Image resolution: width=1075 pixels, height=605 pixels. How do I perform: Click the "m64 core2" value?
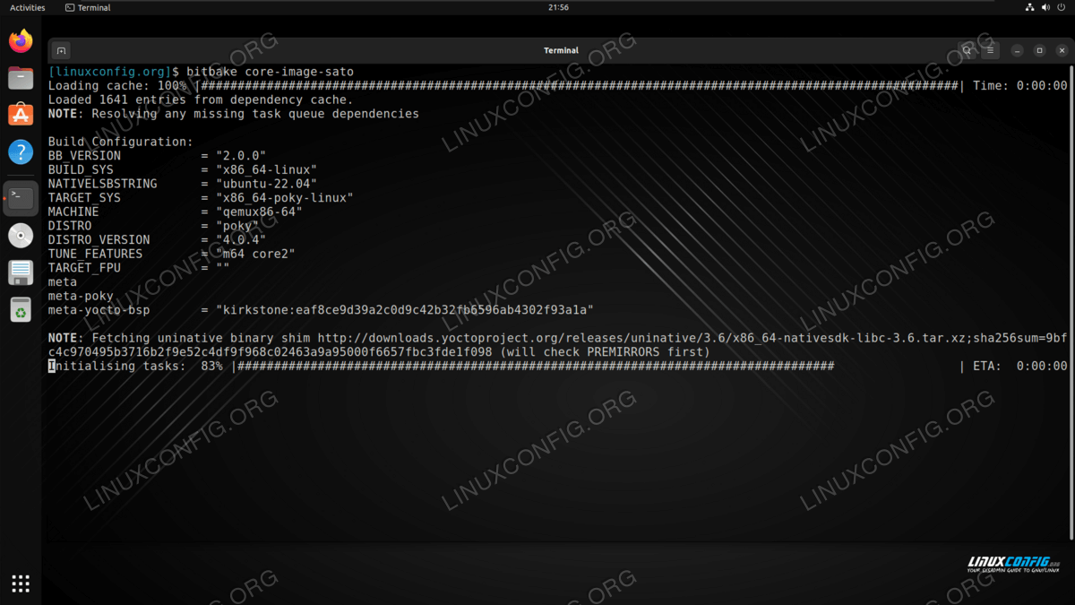click(256, 254)
